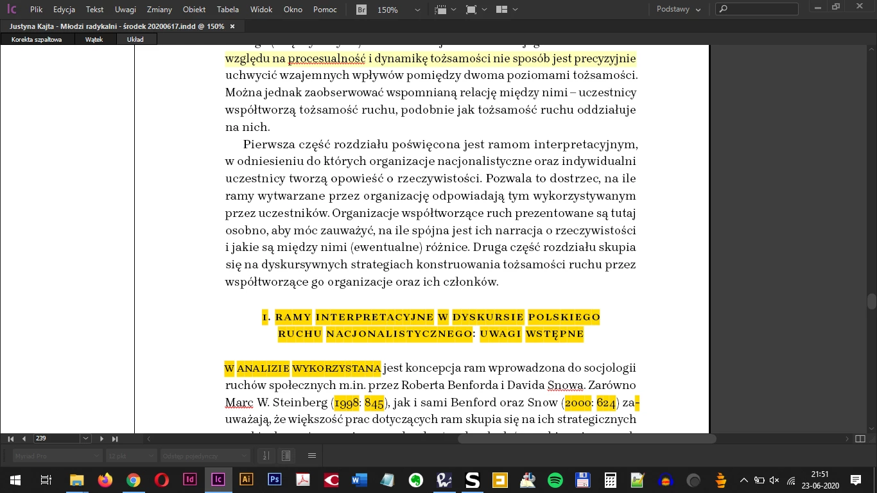Click the View Options icon in the top bar
Viewport: 877px width, 493px height.
440,10
